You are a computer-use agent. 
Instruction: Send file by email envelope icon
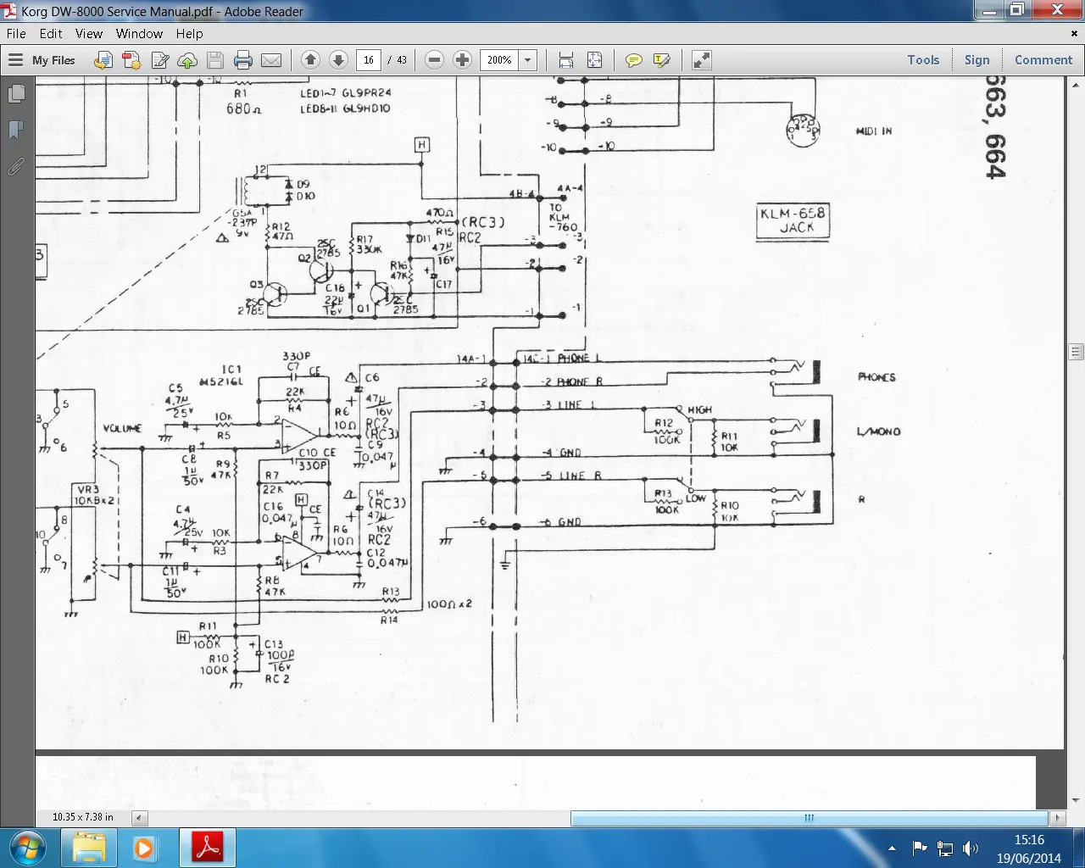click(x=271, y=60)
